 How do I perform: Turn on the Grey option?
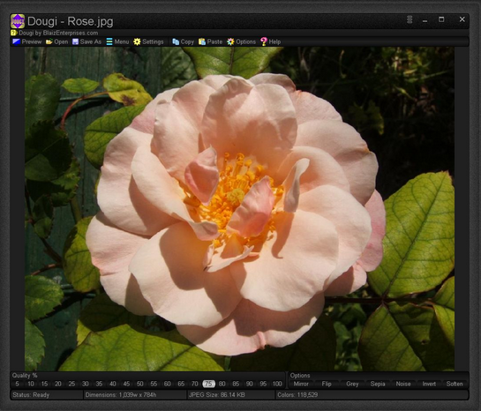point(352,384)
